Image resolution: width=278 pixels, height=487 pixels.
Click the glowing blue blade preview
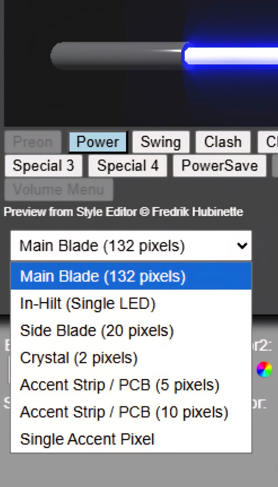pyautogui.click(x=230, y=56)
